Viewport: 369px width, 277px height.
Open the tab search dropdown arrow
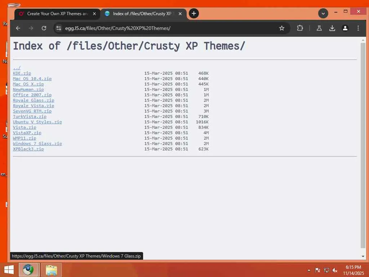coord(323,13)
